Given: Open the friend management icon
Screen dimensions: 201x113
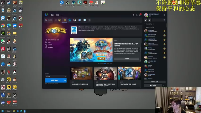Looking at the screenshot, I should (149, 20).
